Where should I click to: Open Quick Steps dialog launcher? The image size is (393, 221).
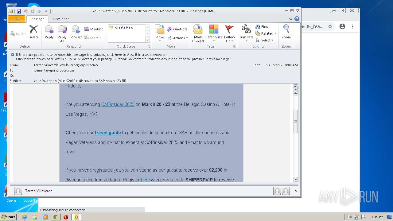click(149, 47)
